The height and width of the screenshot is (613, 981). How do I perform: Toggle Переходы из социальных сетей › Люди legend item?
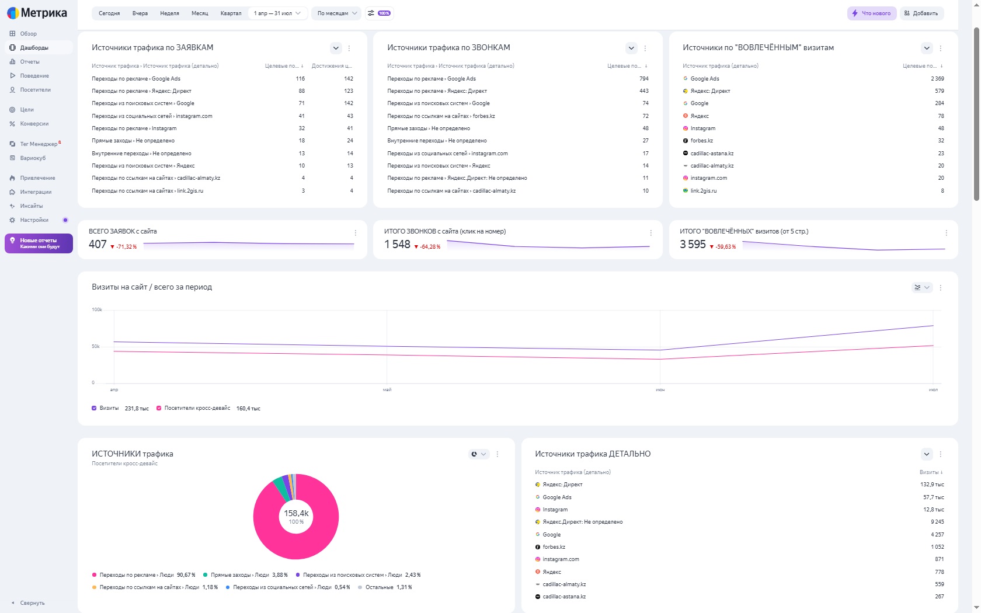tap(288, 587)
